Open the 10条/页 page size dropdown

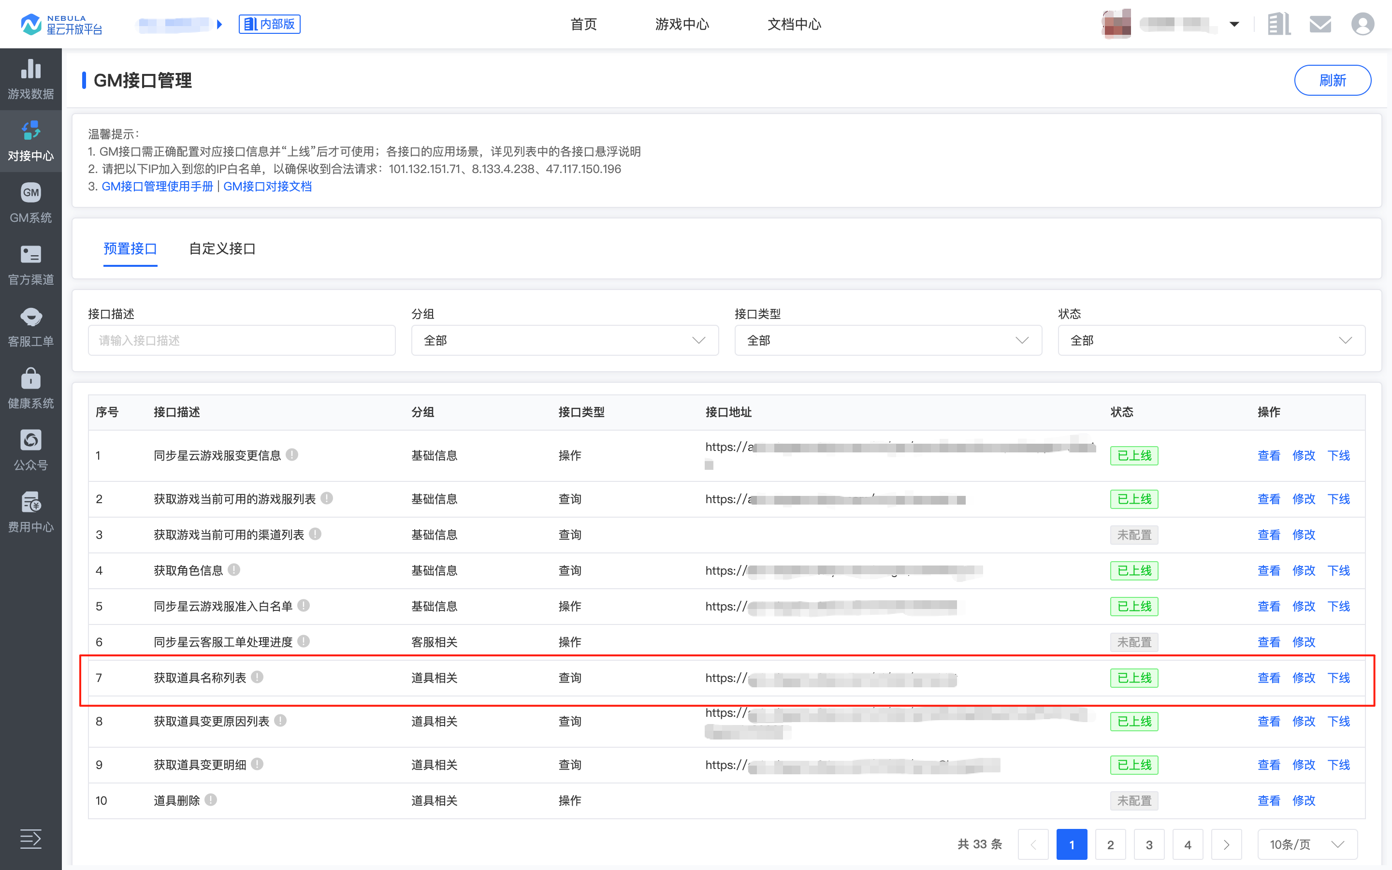coord(1307,844)
